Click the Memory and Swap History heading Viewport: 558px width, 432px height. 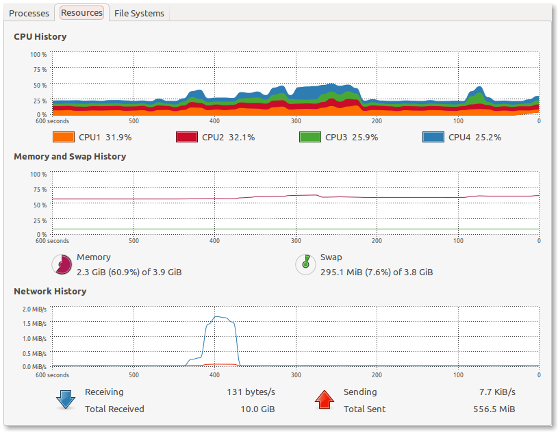70,157
